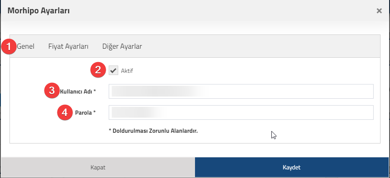The image size is (390, 178).
Task: Open the Fiyat Ayarları tab
Action: click(x=68, y=46)
